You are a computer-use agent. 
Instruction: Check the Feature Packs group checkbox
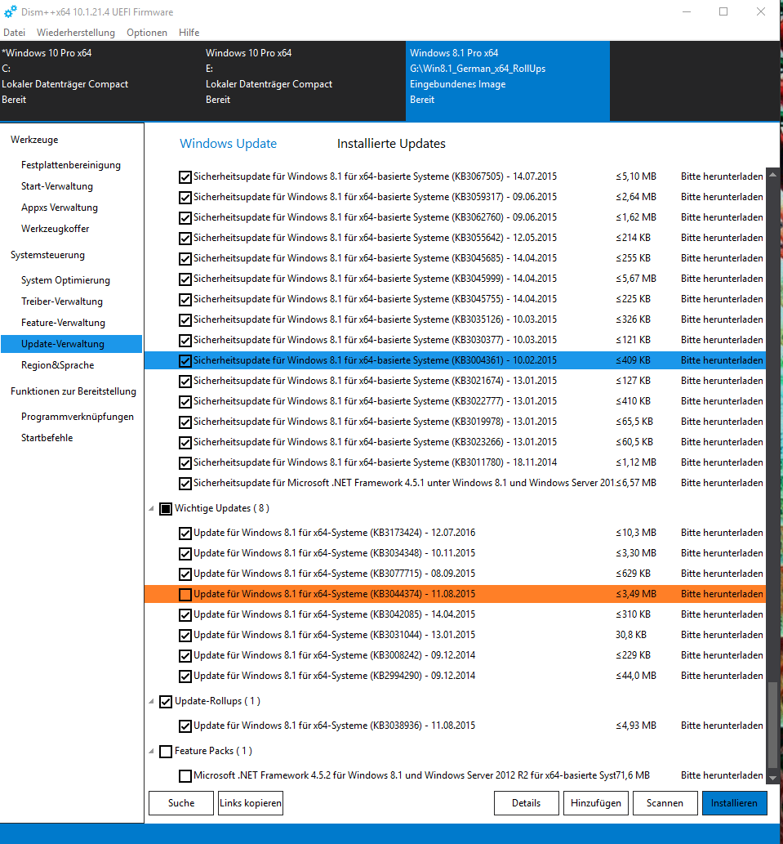pyautogui.click(x=166, y=751)
